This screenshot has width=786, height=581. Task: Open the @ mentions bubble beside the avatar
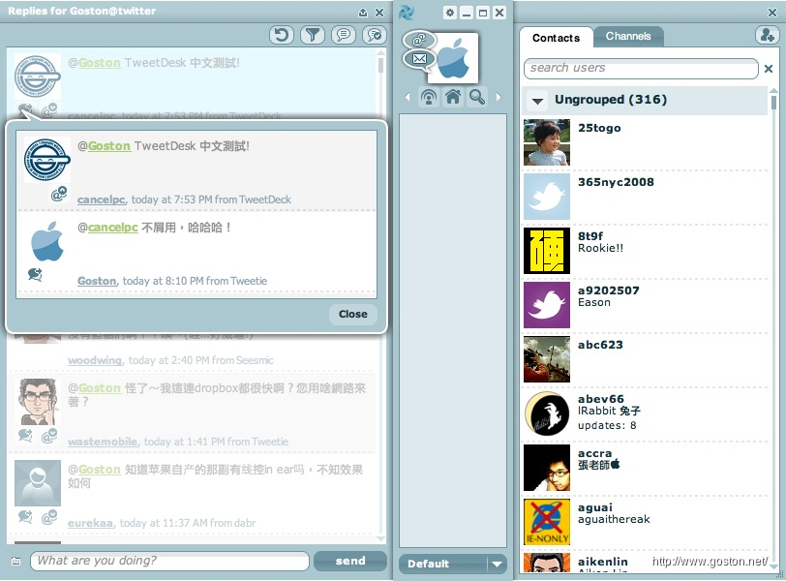tap(419, 41)
